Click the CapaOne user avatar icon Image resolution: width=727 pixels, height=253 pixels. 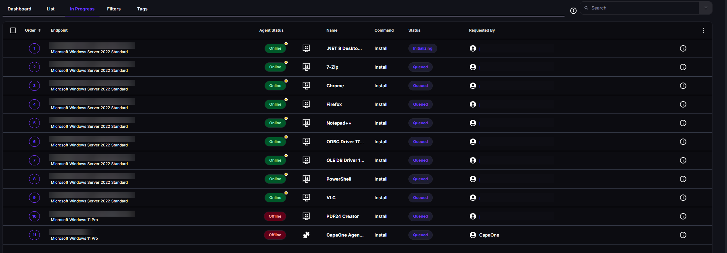tap(473, 235)
